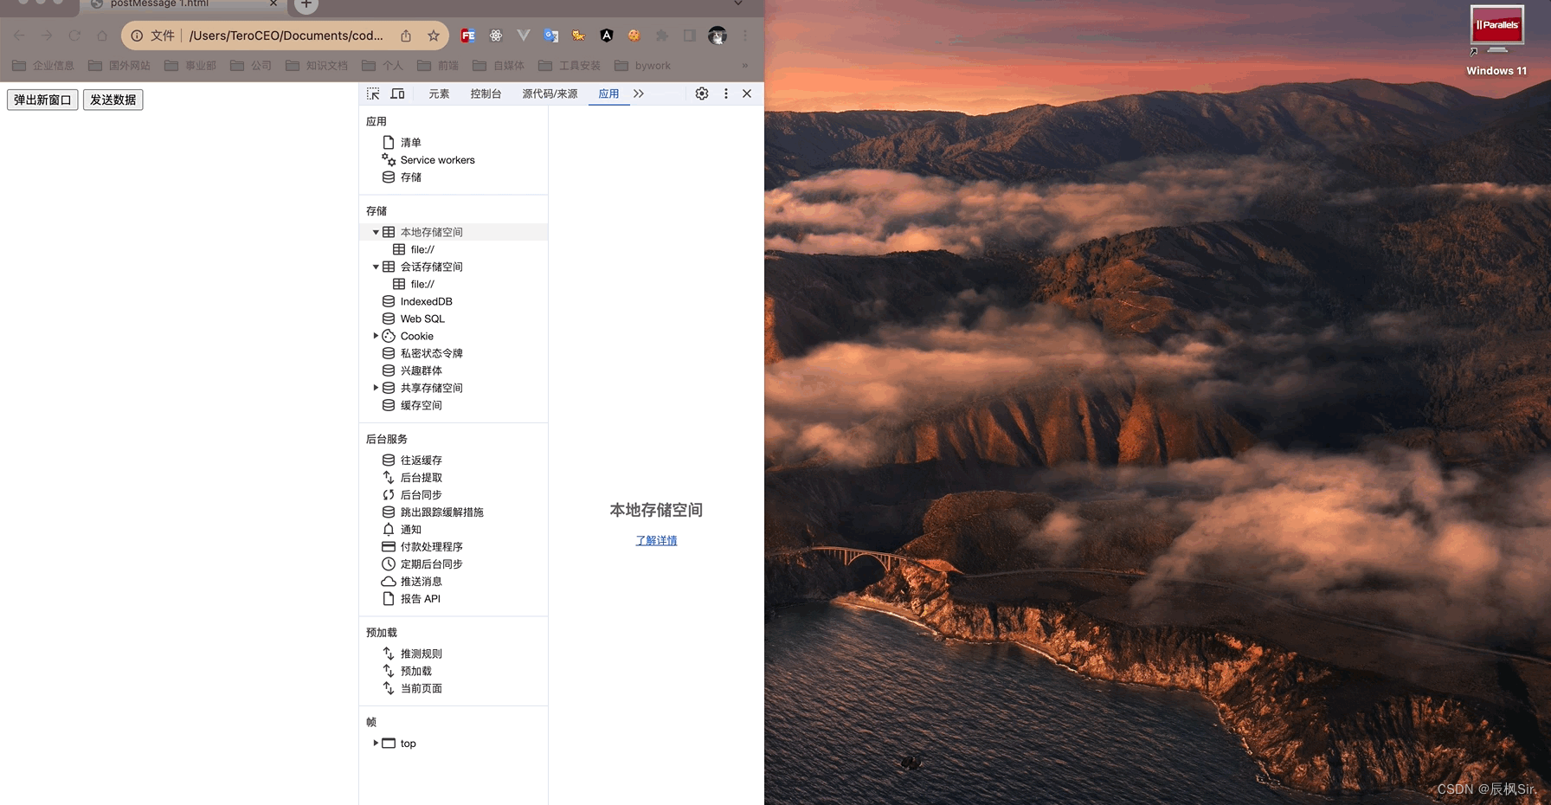Expand the top frame node
Screen dimensions: 1551x805
coord(376,743)
